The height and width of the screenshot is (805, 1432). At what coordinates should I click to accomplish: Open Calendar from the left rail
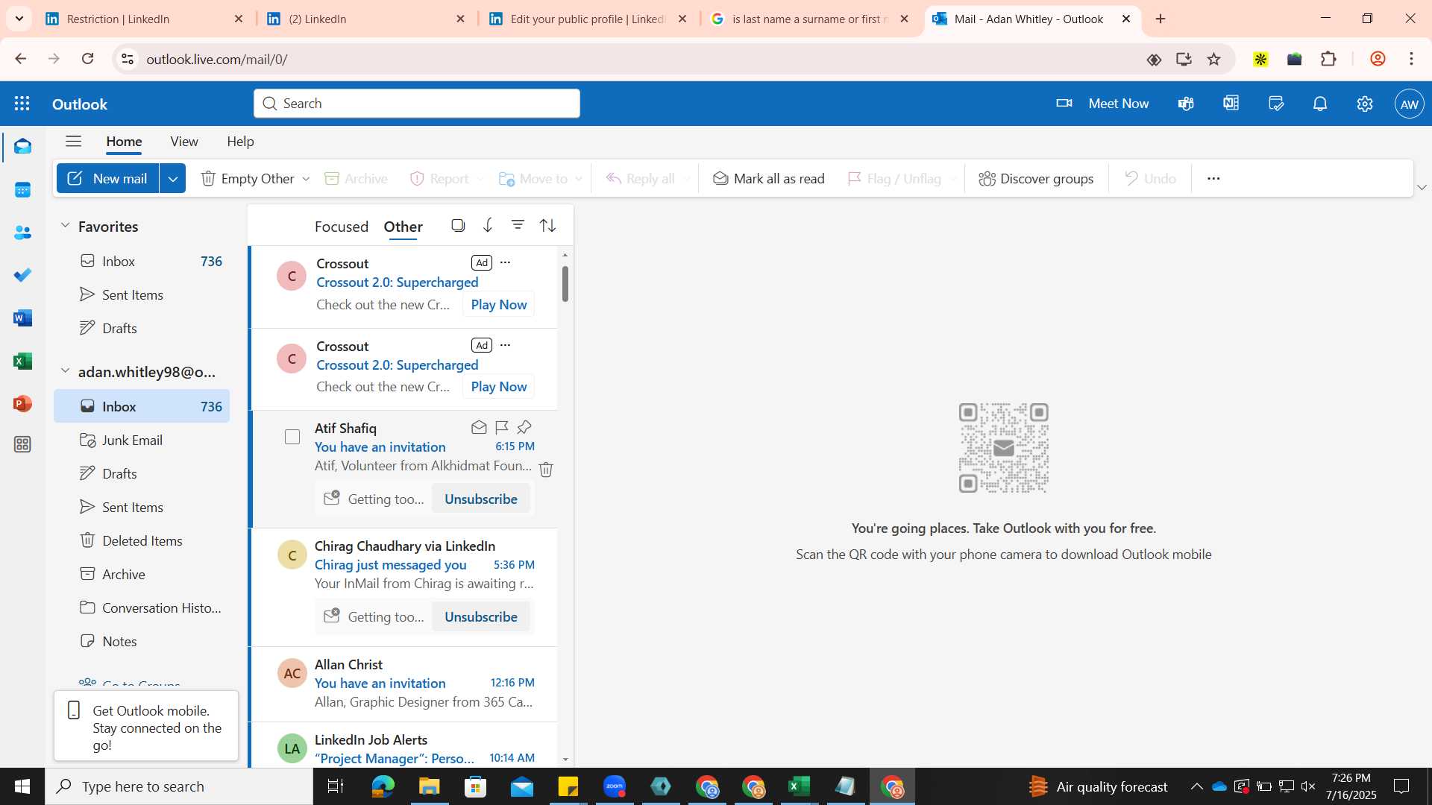point(22,190)
